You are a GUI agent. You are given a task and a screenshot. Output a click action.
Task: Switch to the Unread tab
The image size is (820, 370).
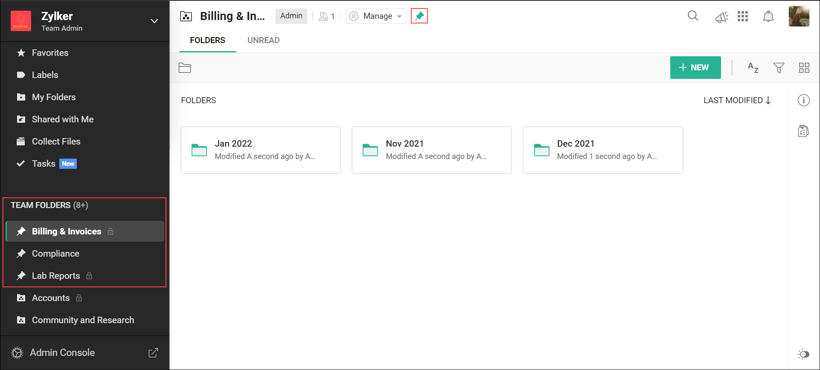point(263,40)
